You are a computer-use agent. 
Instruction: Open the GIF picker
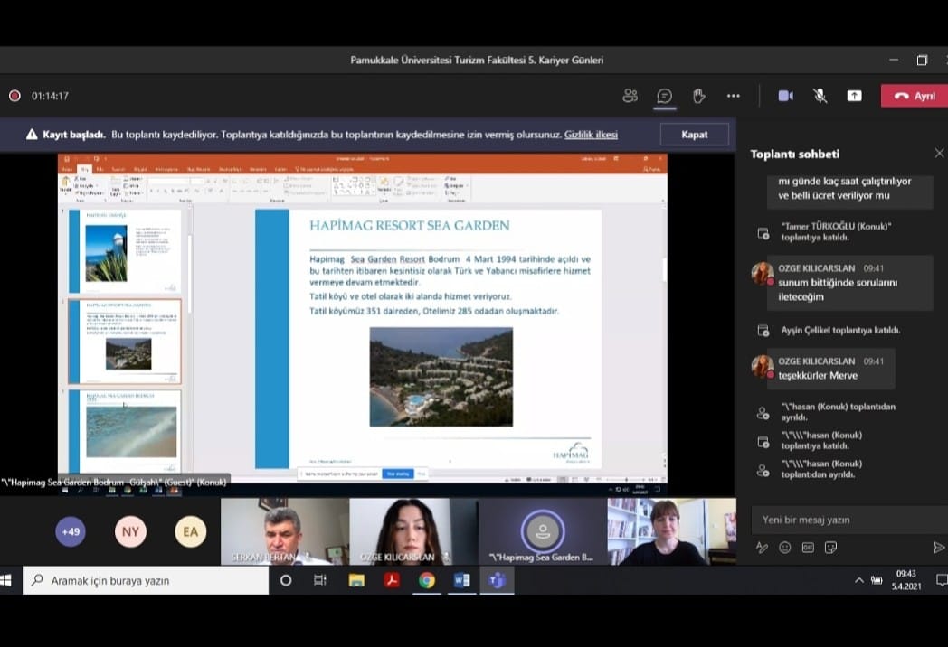point(808,548)
